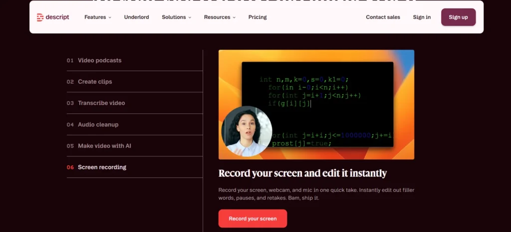
Task: Select the 05 Make video with AI tab
Action: [x=135, y=146]
